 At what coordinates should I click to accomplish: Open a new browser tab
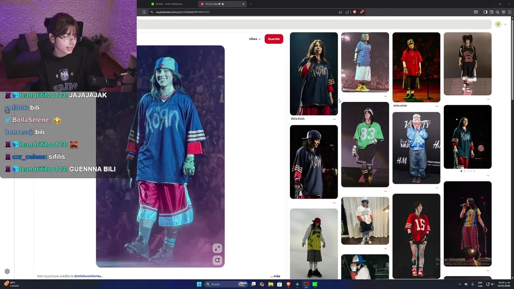[251, 4]
